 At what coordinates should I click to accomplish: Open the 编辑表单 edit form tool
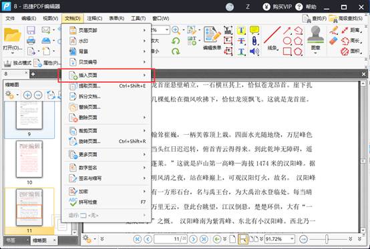[x=212, y=38]
